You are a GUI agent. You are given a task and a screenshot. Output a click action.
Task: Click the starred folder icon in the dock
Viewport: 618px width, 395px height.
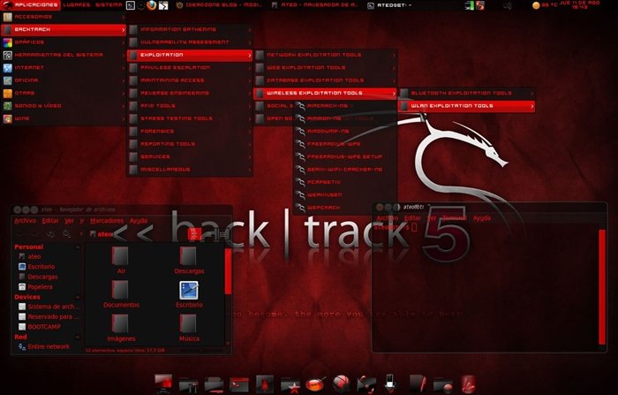290,384
